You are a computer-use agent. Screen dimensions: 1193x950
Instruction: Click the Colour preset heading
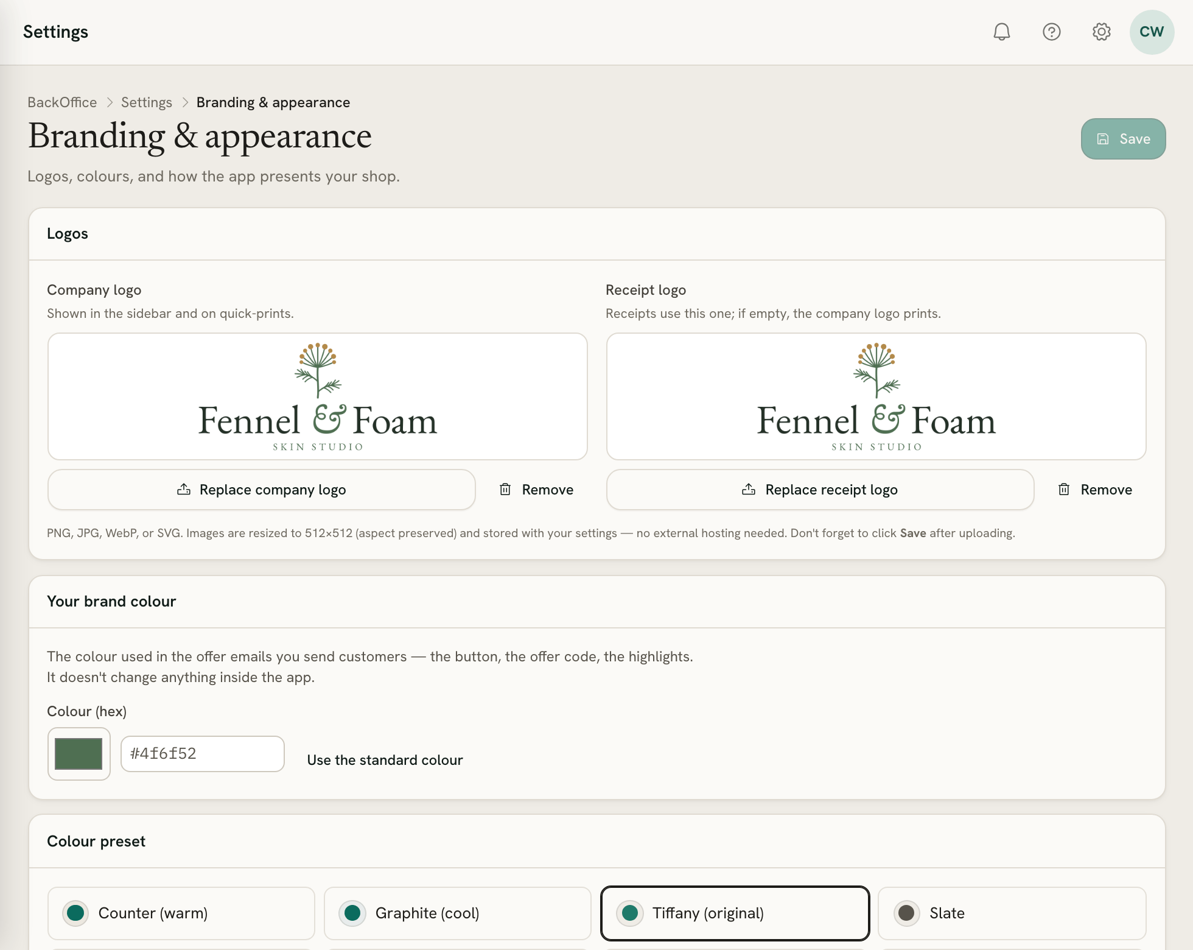pos(96,842)
